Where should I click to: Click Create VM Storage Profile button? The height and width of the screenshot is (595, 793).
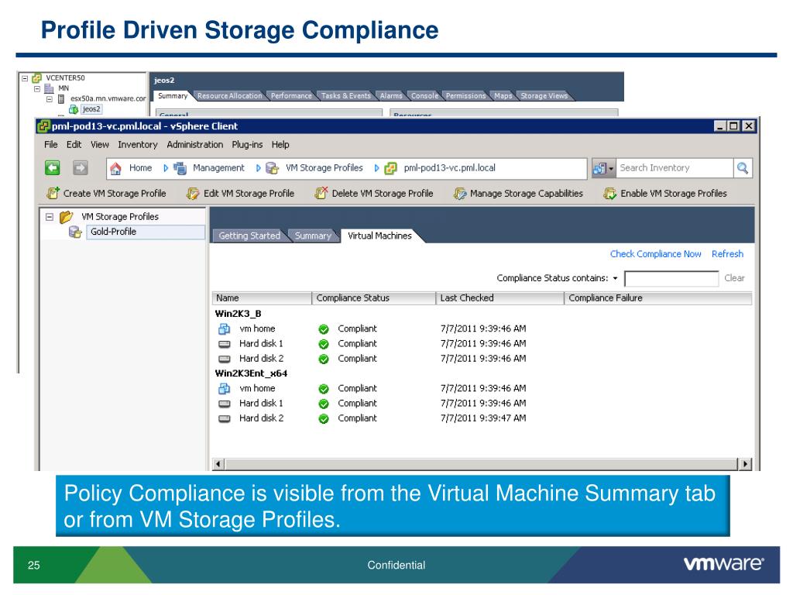[106, 193]
